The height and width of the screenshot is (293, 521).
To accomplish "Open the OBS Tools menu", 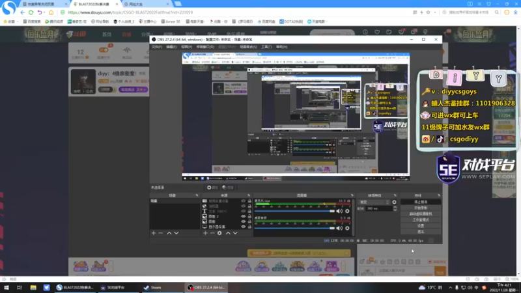I will (x=266, y=47).
